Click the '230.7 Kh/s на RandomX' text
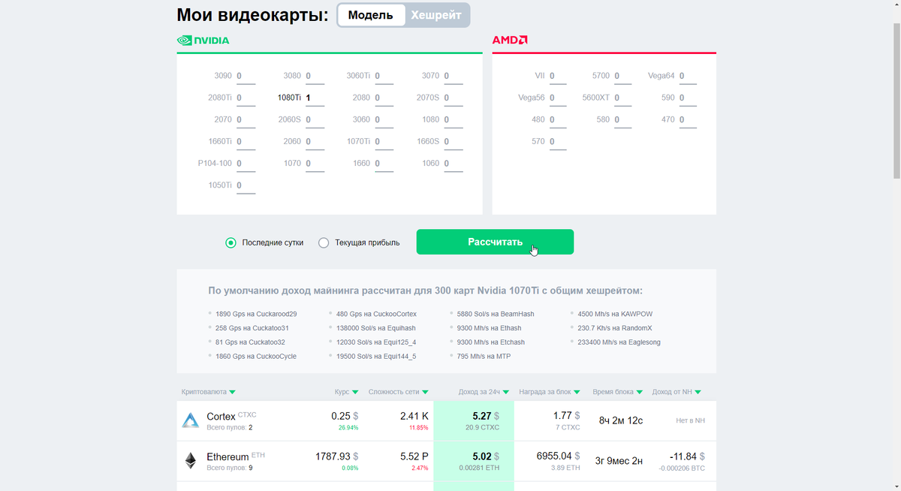This screenshot has height=491, width=901. [x=615, y=328]
